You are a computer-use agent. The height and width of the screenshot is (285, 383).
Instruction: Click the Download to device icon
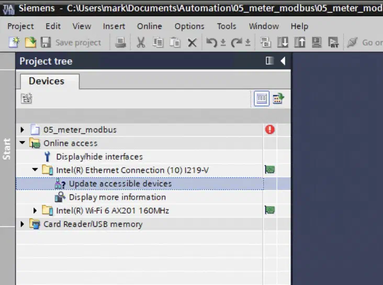283,42
